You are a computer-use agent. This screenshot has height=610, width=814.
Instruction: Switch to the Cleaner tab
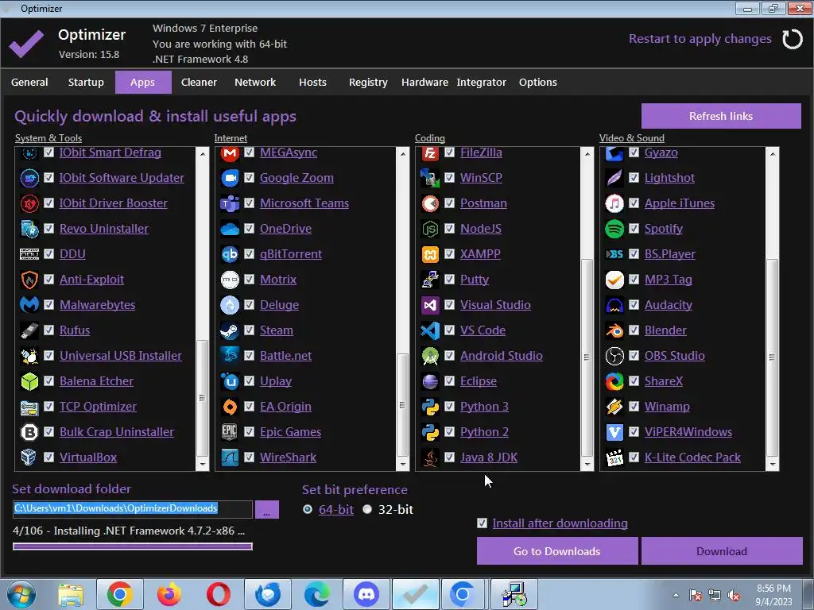click(199, 82)
